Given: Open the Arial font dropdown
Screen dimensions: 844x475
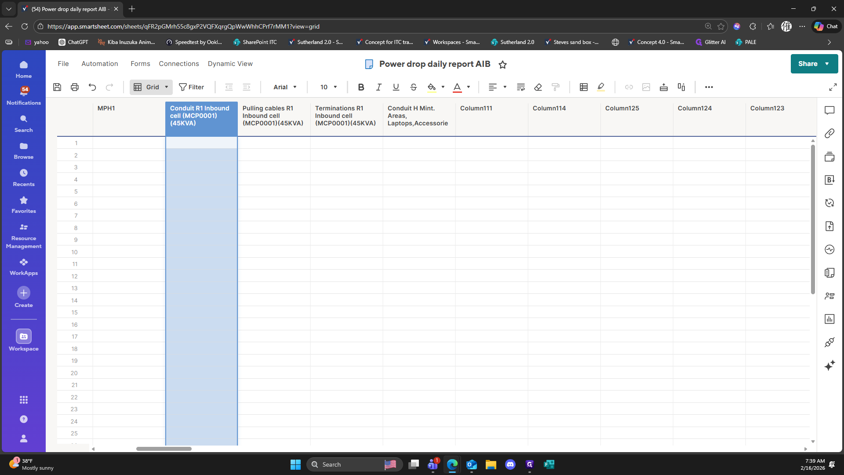Looking at the screenshot, I should pos(285,87).
